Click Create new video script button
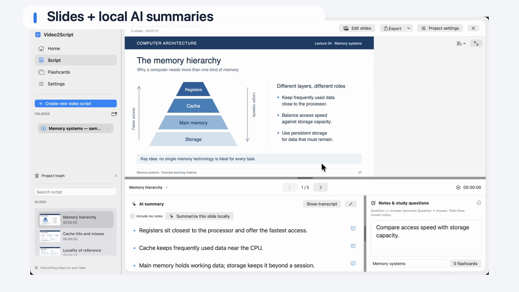Screen dimensions: 519x292 pyautogui.click(x=76, y=104)
